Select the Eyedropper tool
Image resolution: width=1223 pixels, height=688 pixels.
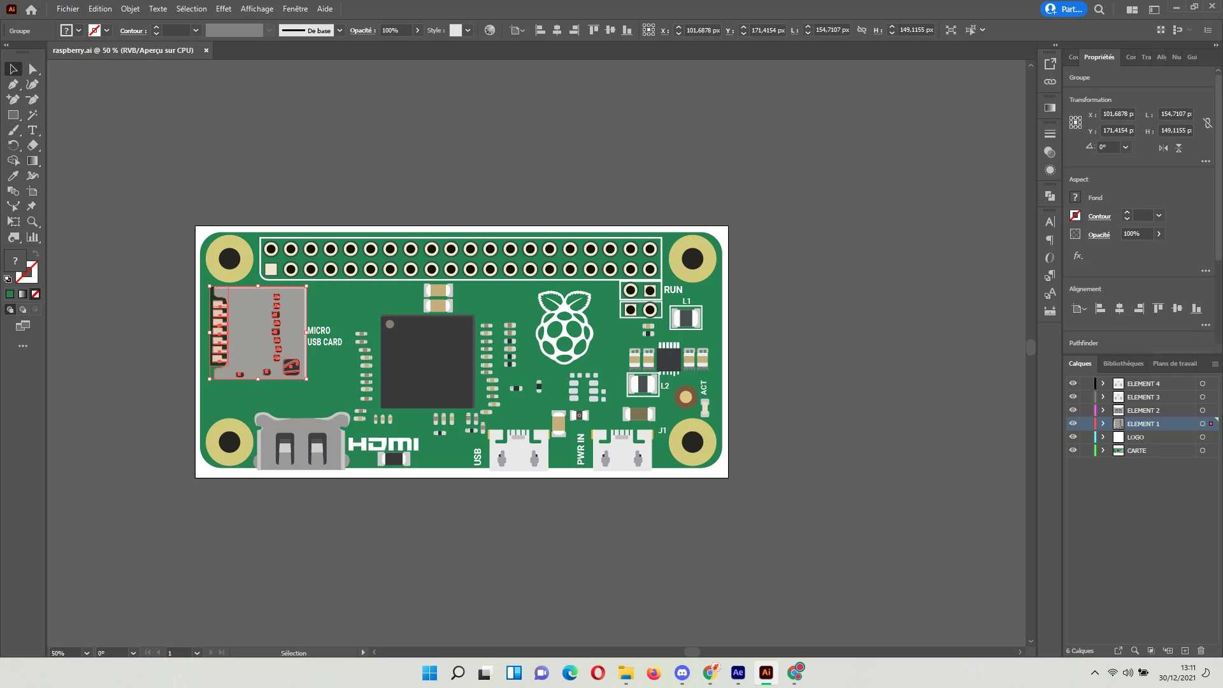(x=13, y=176)
